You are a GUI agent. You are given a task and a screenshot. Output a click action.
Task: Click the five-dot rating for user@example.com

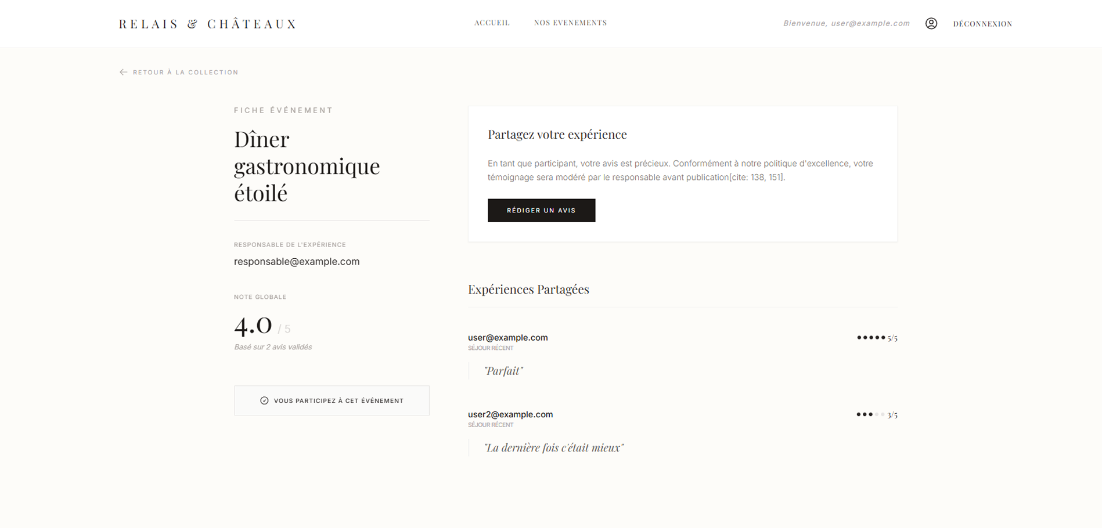(x=871, y=338)
